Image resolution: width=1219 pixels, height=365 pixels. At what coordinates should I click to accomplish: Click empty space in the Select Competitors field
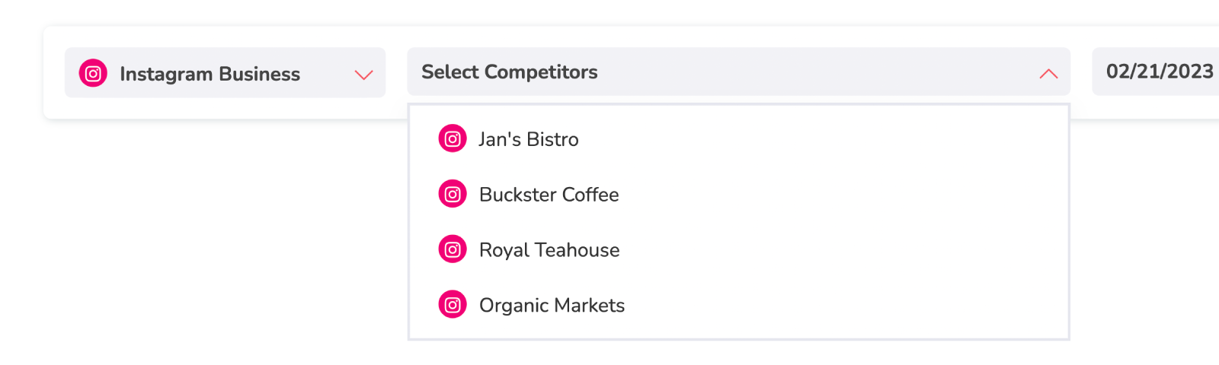coord(815,72)
